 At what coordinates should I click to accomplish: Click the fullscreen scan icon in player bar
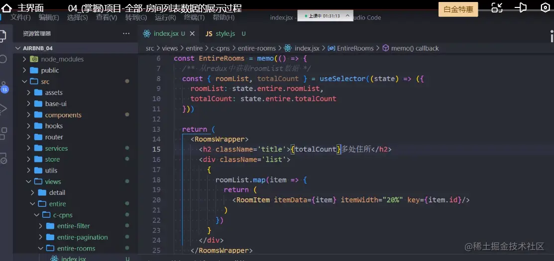pos(497,8)
